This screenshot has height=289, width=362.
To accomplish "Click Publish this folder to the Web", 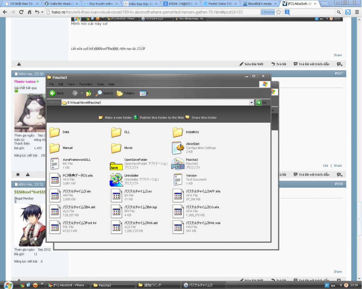I will pyautogui.click(x=159, y=118).
